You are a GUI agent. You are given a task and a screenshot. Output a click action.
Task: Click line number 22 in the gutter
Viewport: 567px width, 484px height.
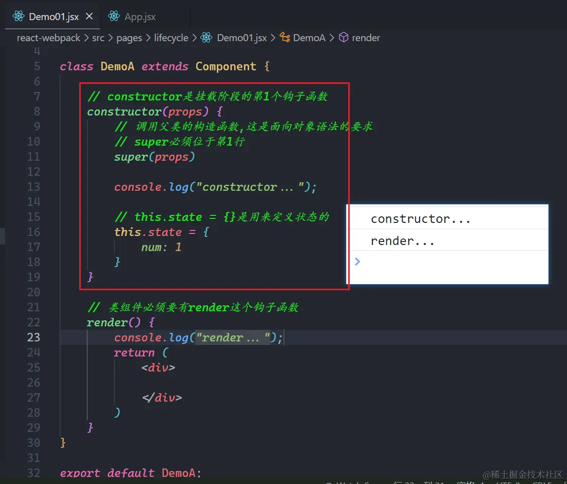[34, 322]
